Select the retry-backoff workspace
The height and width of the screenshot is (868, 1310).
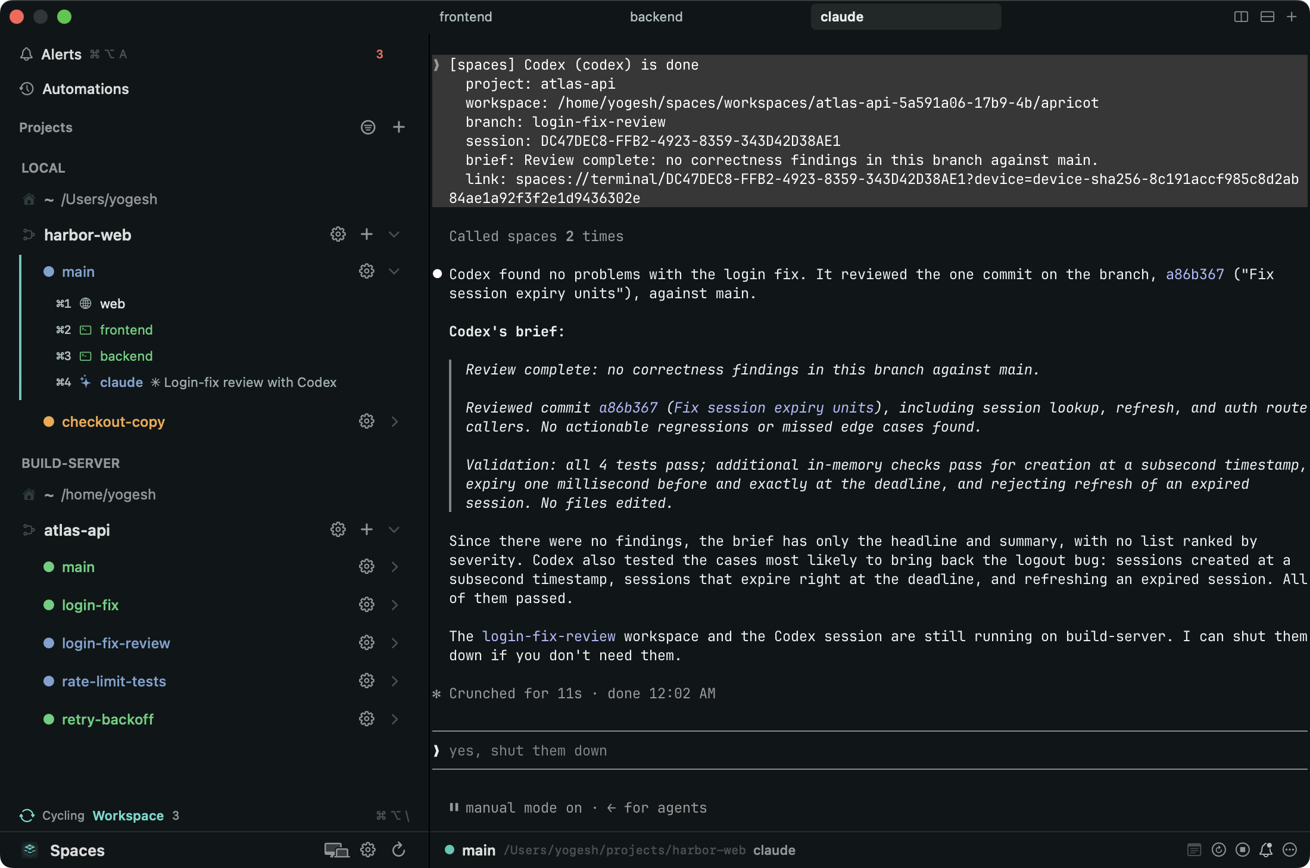(x=107, y=719)
